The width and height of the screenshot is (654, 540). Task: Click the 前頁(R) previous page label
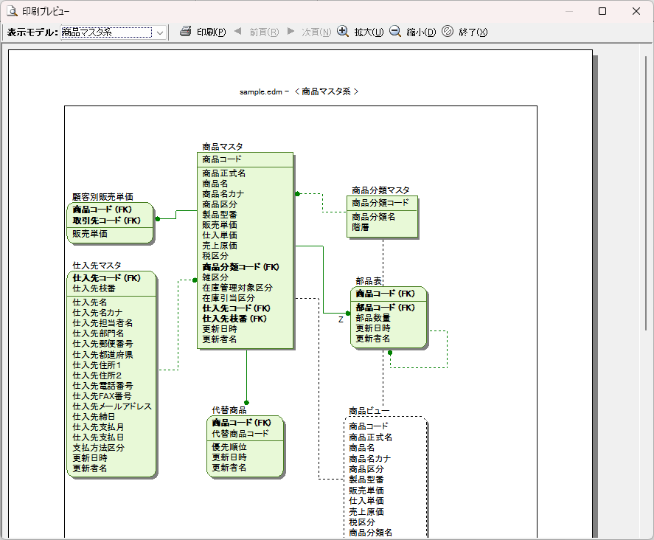[264, 32]
